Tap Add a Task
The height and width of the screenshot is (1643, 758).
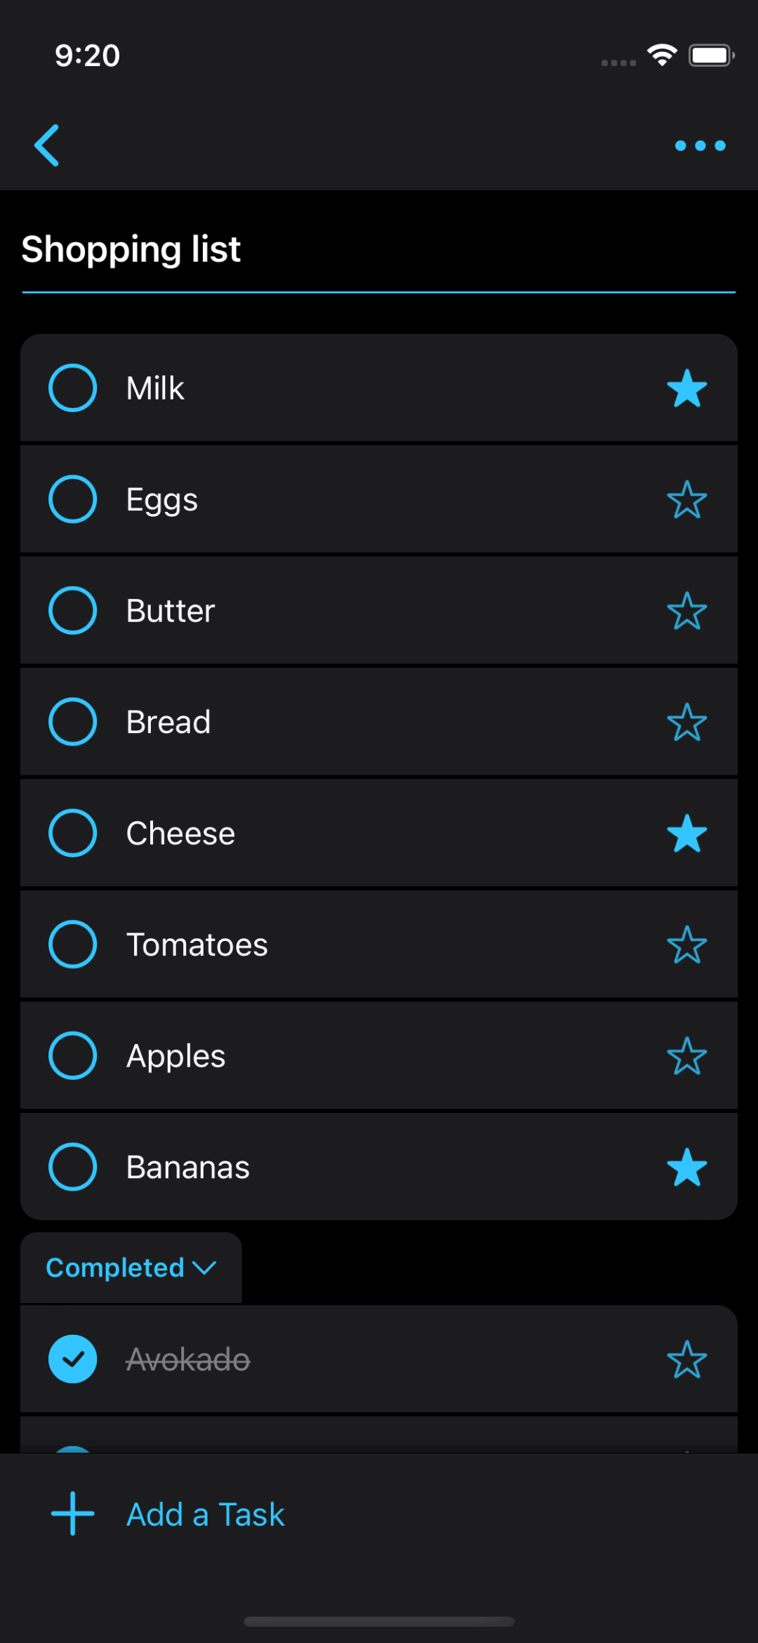coord(205,1515)
